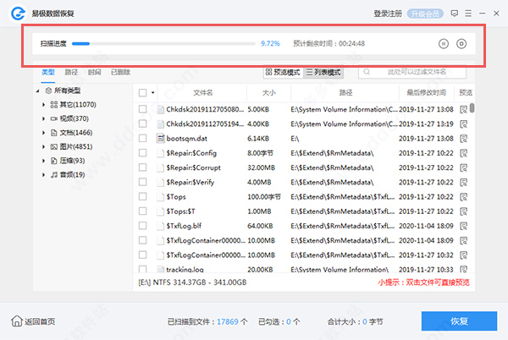This screenshot has width=508, height=340.
Task: Click the bootsqm.dat file icon
Action: (160, 139)
